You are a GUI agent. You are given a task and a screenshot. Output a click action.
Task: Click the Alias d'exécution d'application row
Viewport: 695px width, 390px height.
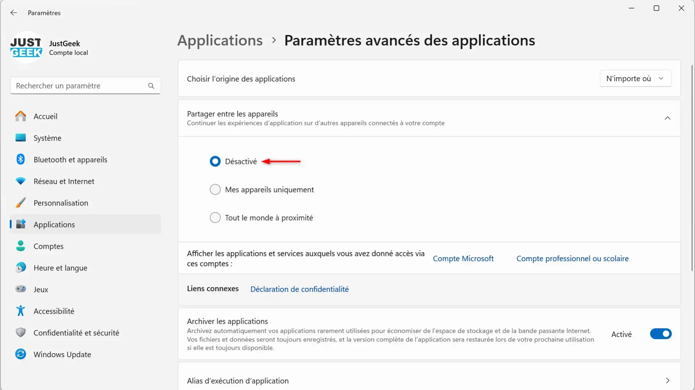click(429, 377)
